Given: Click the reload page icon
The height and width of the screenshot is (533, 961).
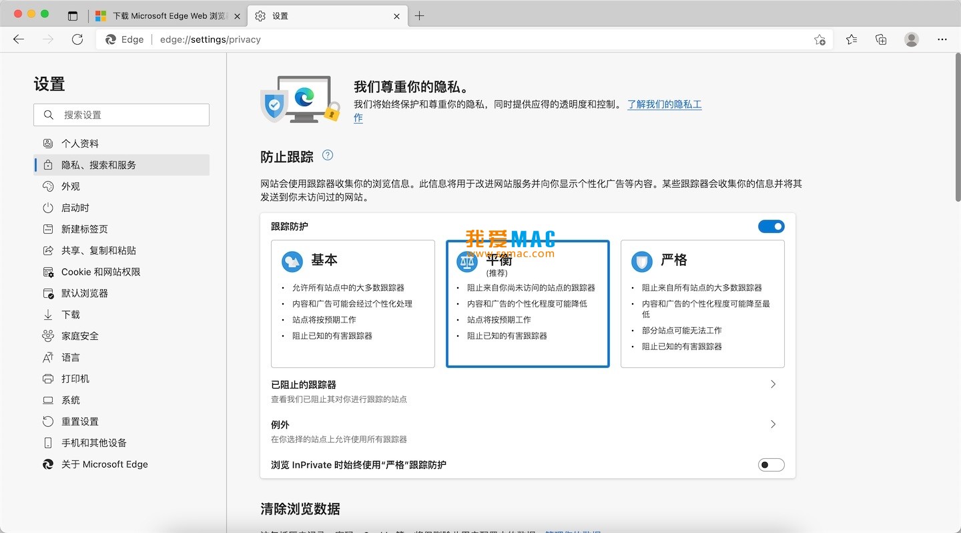Looking at the screenshot, I should tap(77, 39).
